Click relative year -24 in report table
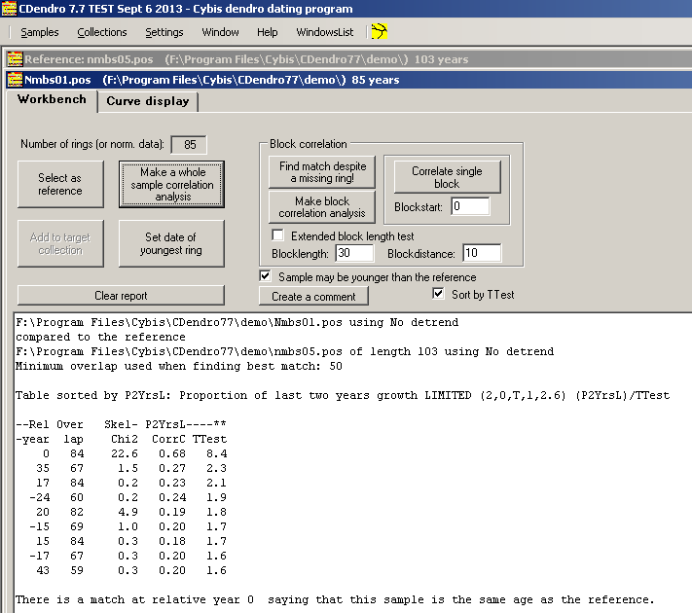 [40, 497]
